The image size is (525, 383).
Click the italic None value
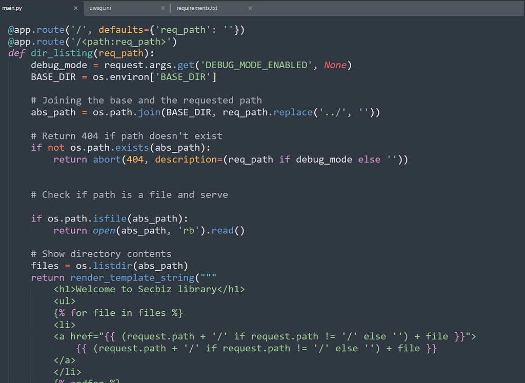click(335, 65)
